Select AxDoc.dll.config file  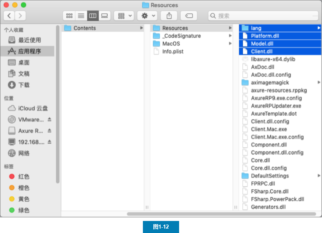280,75
